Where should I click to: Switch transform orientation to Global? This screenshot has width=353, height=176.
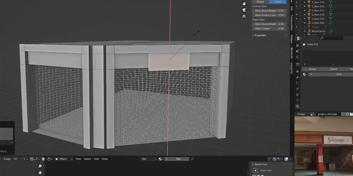(260, 1)
